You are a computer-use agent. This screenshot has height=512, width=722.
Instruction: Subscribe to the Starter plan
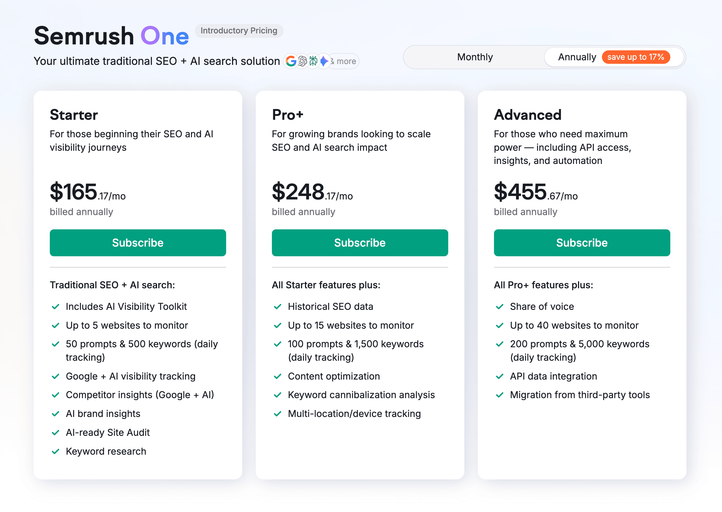tap(138, 243)
